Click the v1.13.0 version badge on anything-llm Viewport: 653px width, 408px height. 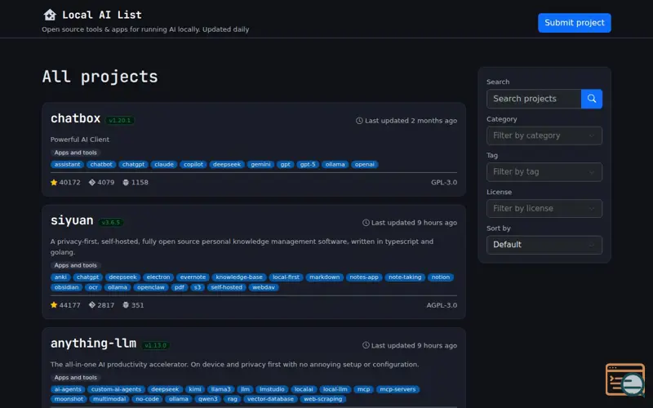coord(155,345)
